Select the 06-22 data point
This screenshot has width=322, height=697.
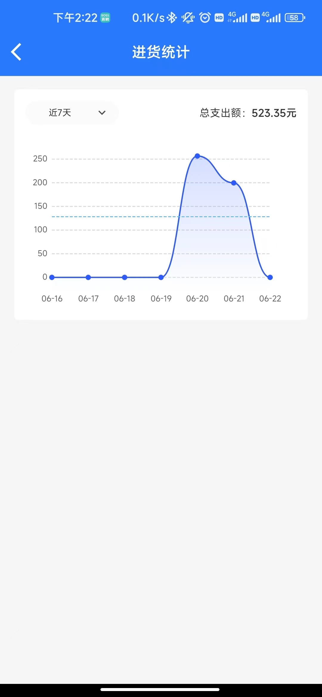click(x=270, y=277)
